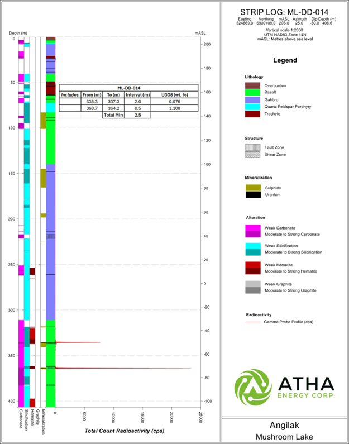Click the Shear Zone hatch pattern symbol
This screenshot has height=444, width=349.
pos(252,154)
